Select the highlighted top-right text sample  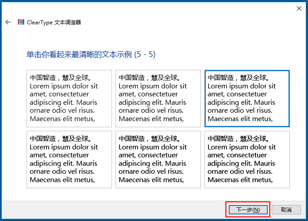pyautogui.click(x=247, y=98)
